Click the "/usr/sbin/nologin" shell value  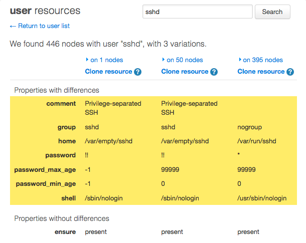pyautogui.click(x=262, y=198)
